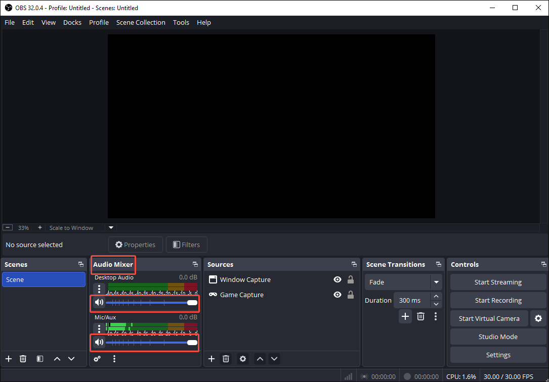Add a new scene with the plus icon
This screenshot has height=382, width=549.
tap(8, 359)
